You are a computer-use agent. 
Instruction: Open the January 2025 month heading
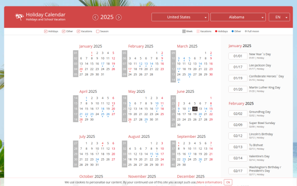click(x=91, y=46)
